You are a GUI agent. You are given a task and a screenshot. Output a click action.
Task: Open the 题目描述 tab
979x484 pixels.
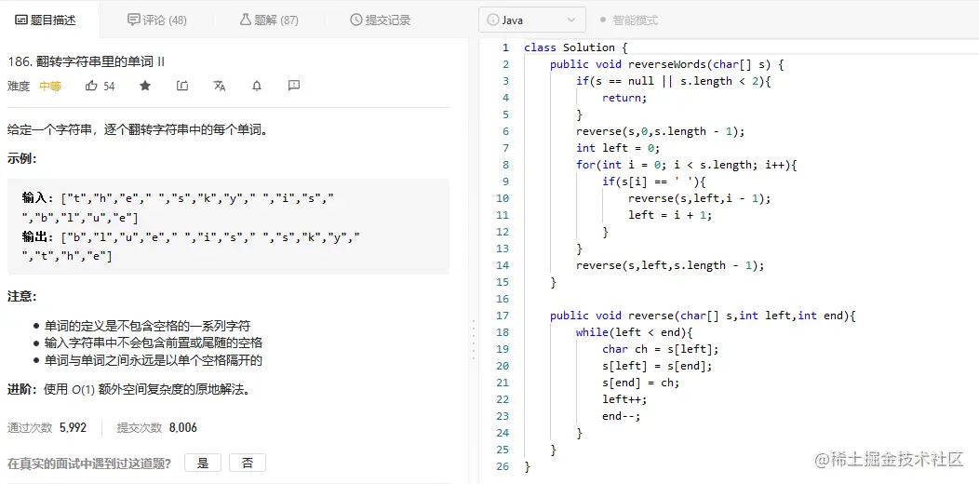pyautogui.click(x=45, y=20)
